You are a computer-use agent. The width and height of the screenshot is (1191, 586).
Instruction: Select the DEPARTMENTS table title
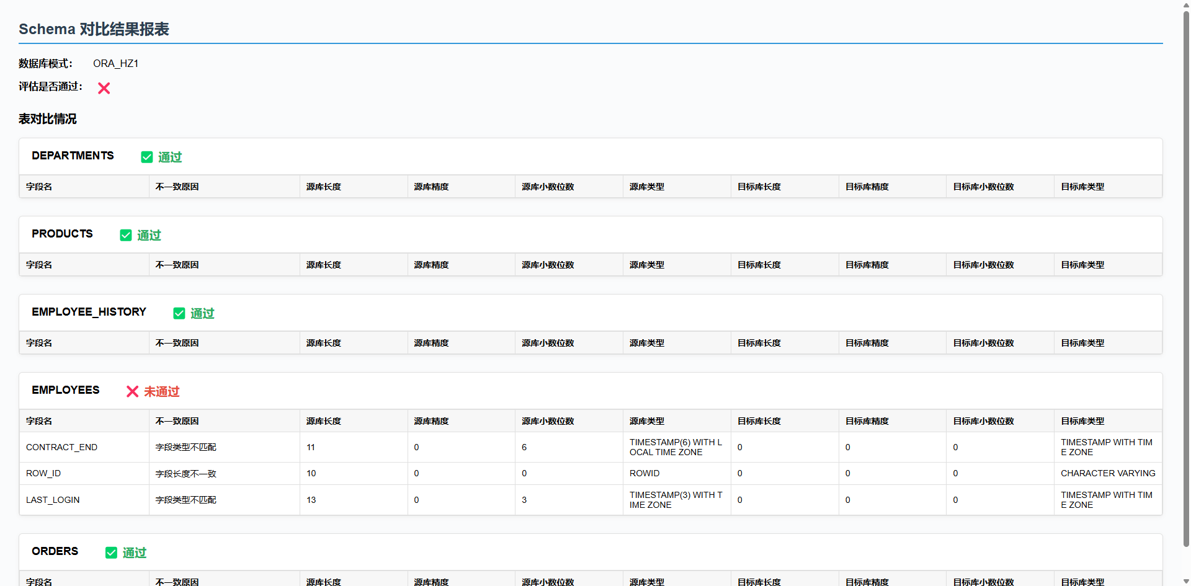click(73, 156)
